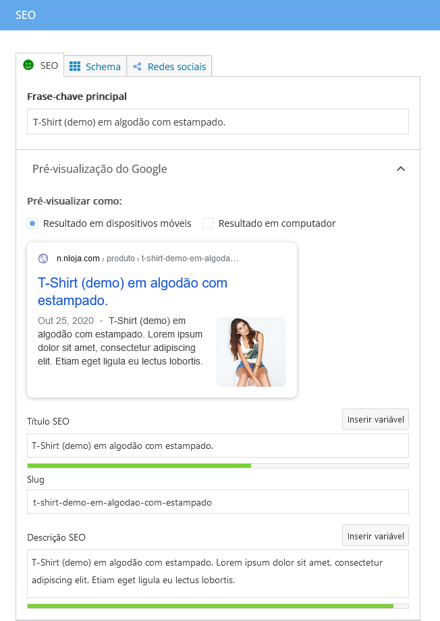
Task: Click inside the Descrição SEO text area
Action: [x=217, y=573]
